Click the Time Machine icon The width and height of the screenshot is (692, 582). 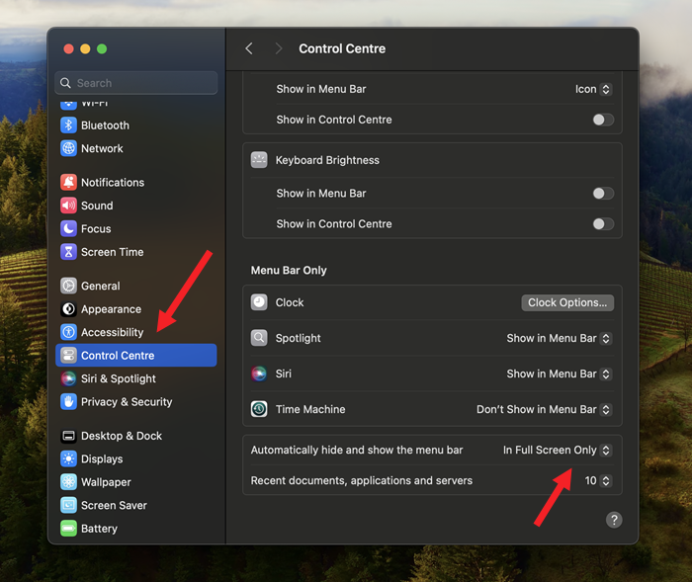click(259, 409)
